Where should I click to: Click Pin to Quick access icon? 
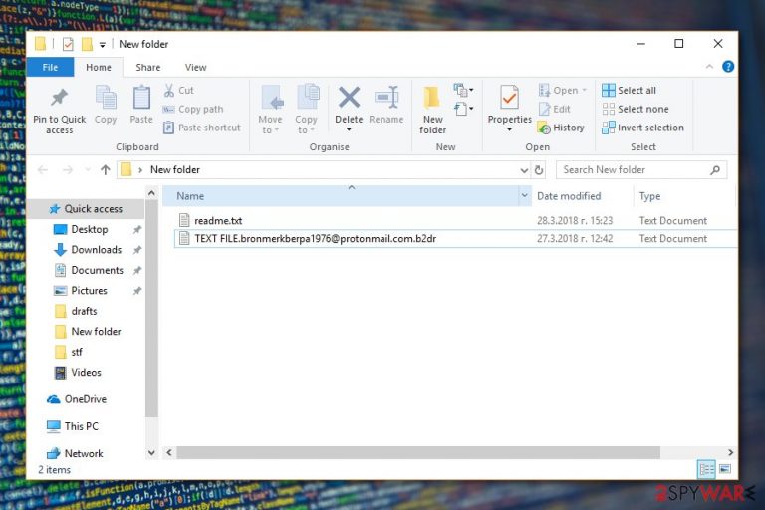point(59,98)
